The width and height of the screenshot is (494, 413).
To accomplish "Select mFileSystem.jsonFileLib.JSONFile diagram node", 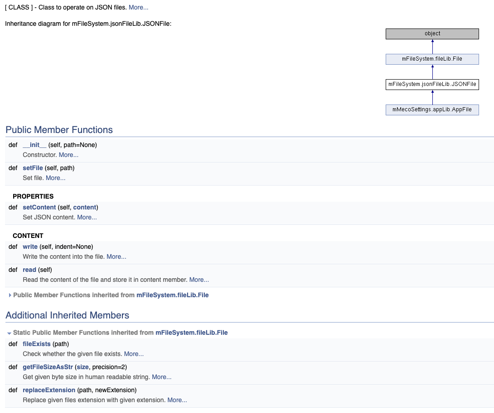I will (x=432, y=84).
